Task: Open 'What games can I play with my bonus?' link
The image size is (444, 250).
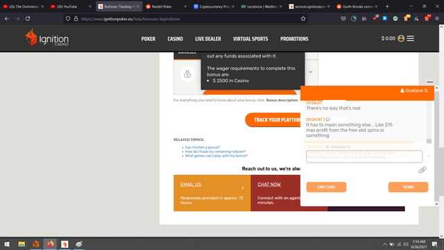Action: pyautogui.click(x=216, y=156)
